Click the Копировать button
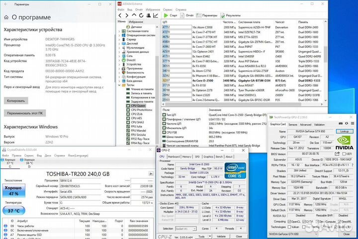This screenshot has height=239, width=358. point(16,100)
